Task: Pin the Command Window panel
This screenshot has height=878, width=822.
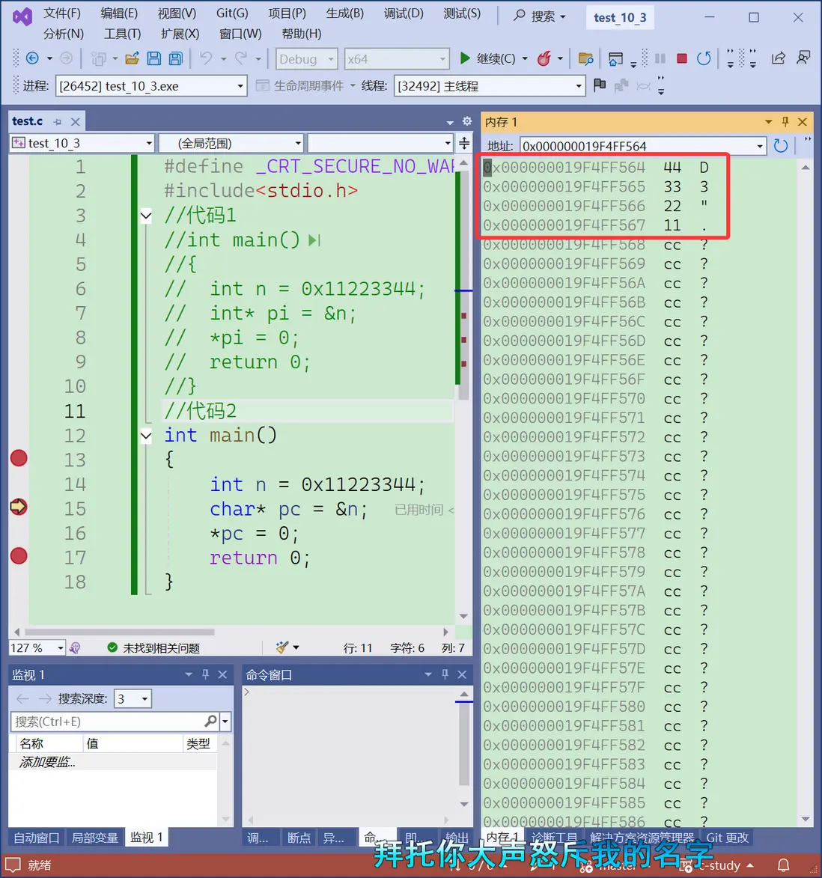Action: click(x=445, y=674)
